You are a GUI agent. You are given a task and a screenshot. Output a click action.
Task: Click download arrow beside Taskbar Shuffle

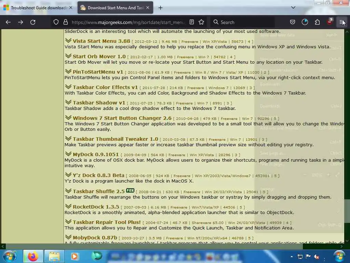click(68, 191)
